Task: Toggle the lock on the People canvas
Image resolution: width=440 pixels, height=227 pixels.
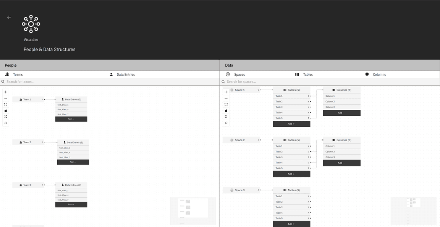Action: coord(6,110)
